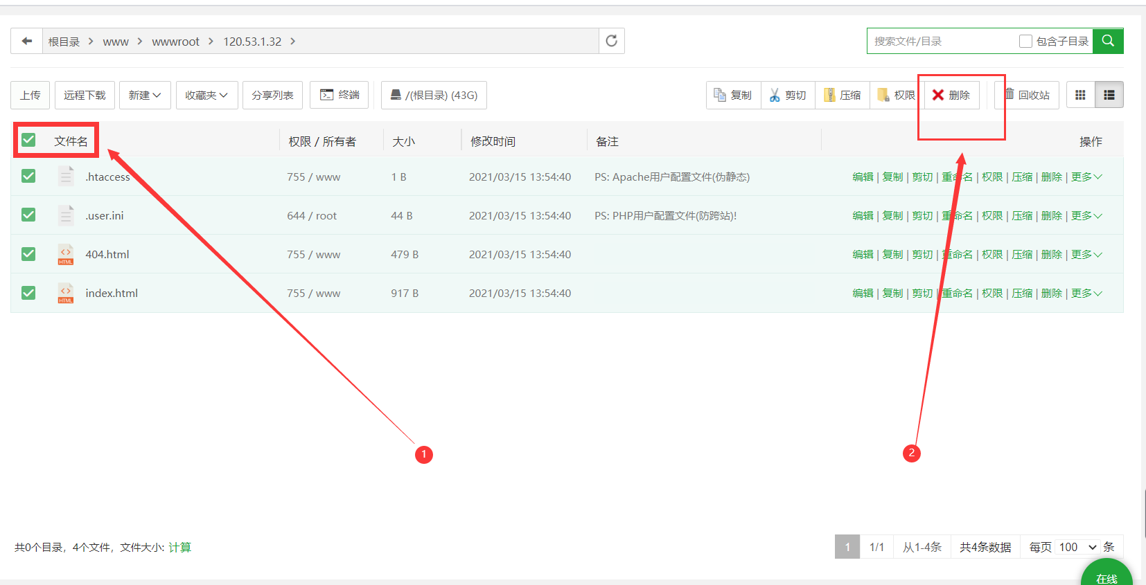Click 剪切 in the .user.ini row
Screen dimensions: 1146x585
point(922,215)
